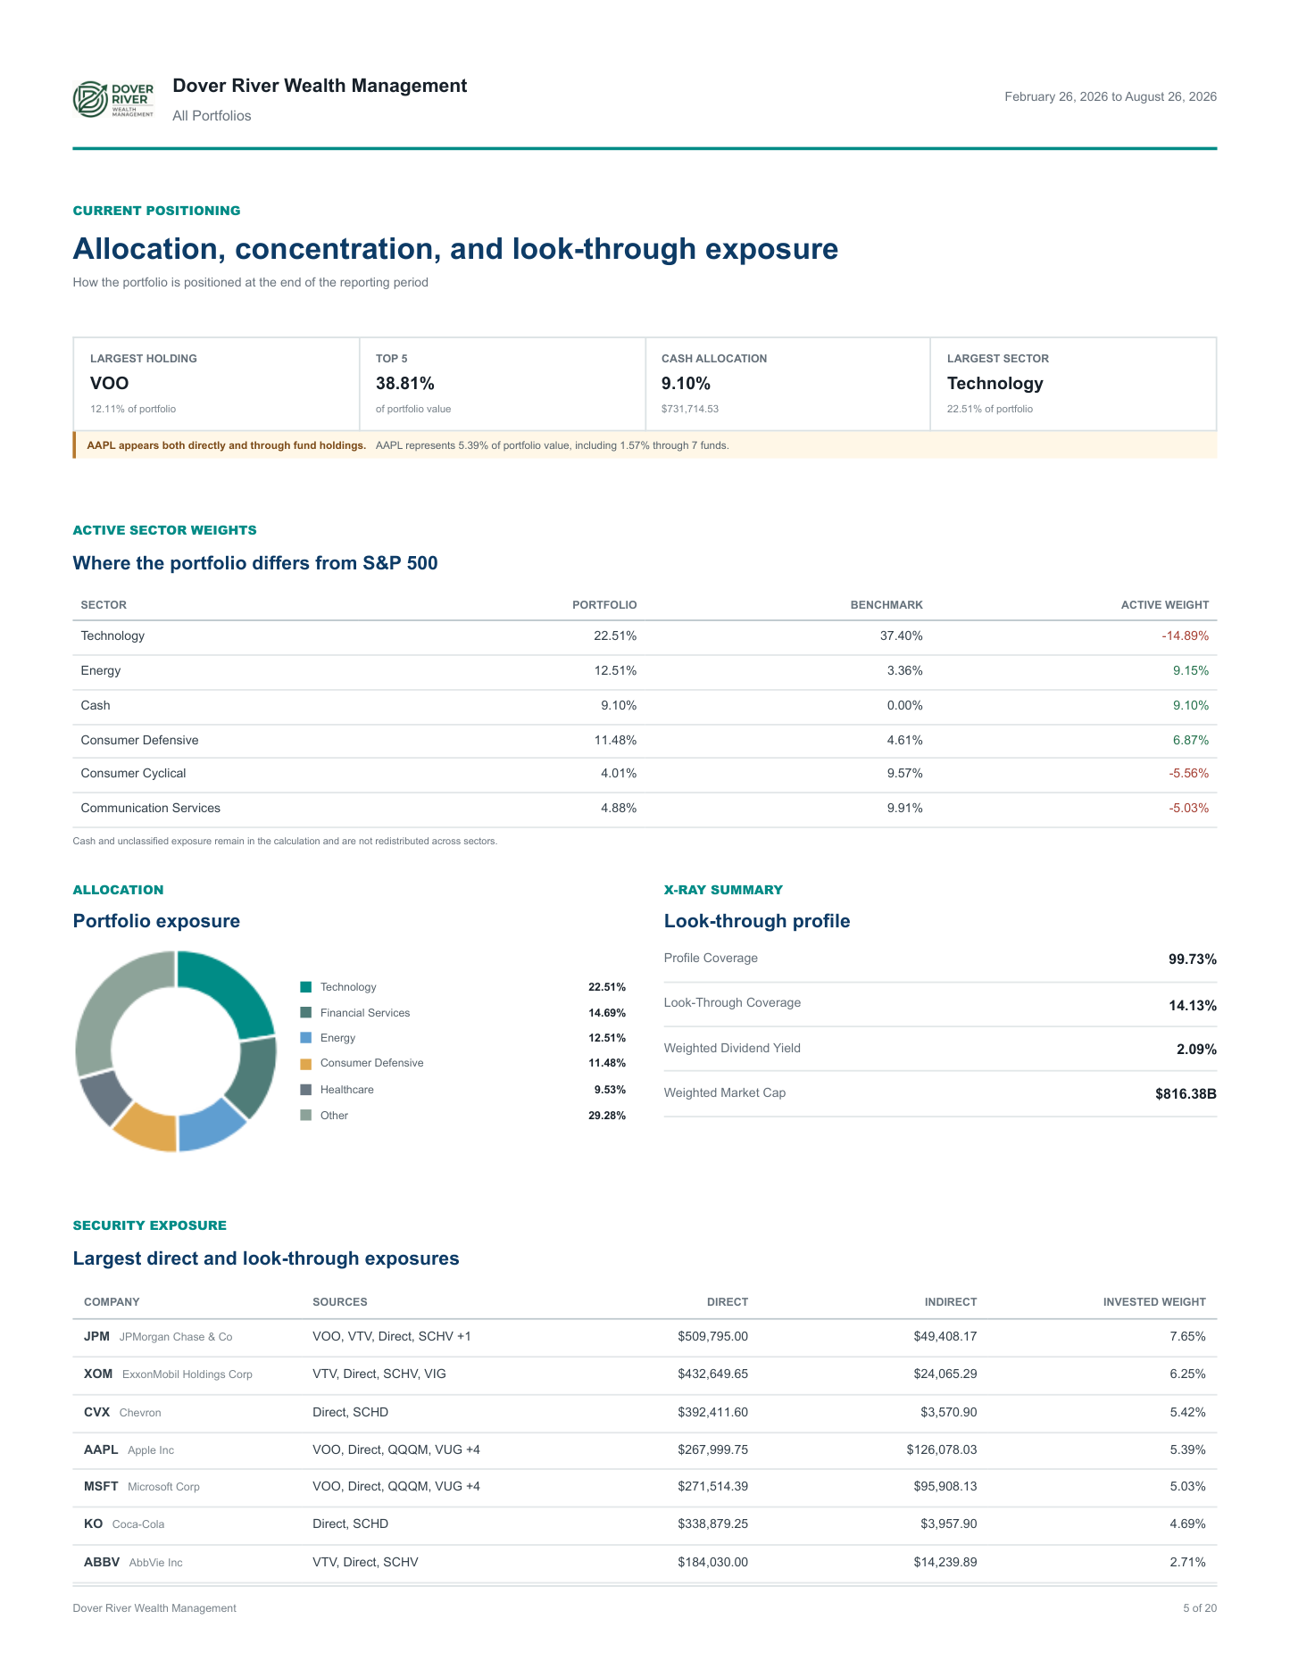
Task: Click the "All Portfolios" subtitle
Action: point(212,116)
